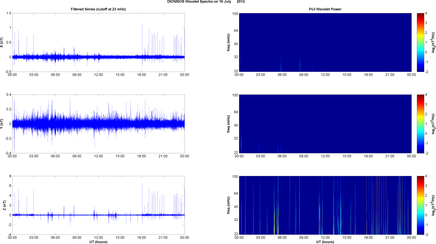
Task: Click the 12:00 tick under the X series plot
Action: pos(98,75)
